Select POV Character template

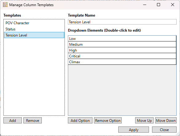34,23
